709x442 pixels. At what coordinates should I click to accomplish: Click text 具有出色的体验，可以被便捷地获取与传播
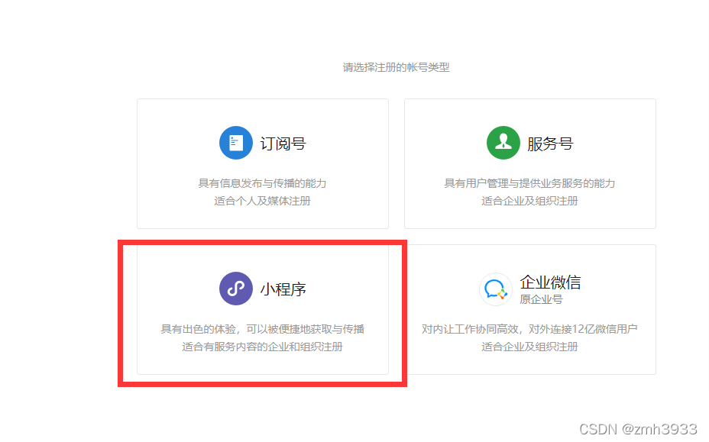coord(262,330)
